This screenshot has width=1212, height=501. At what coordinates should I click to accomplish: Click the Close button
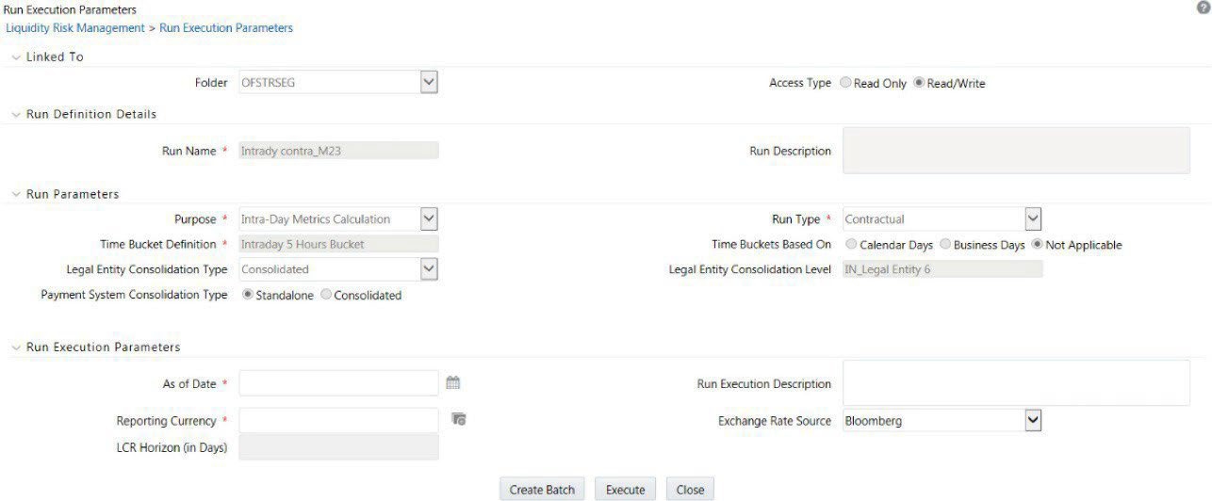pyautogui.click(x=690, y=490)
